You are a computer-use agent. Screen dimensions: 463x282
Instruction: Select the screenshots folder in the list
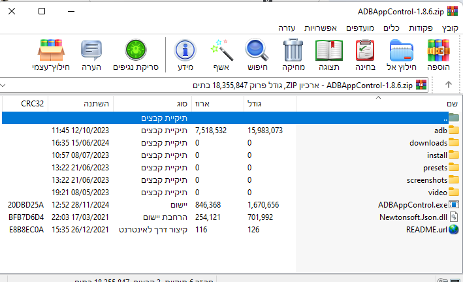point(426,180)
